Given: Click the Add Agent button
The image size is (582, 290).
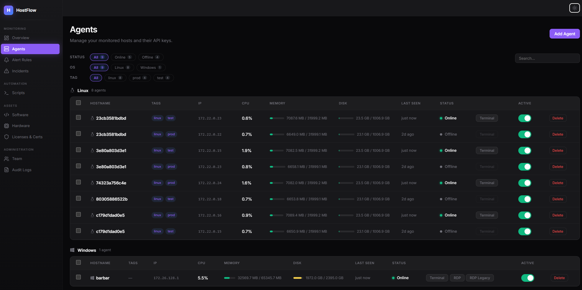Looking at the screenshot, I should [564, 34].
